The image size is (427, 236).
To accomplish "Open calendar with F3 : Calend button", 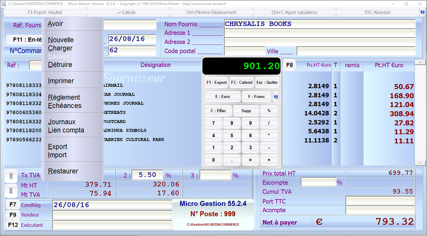I will click(x=242, y=83).
